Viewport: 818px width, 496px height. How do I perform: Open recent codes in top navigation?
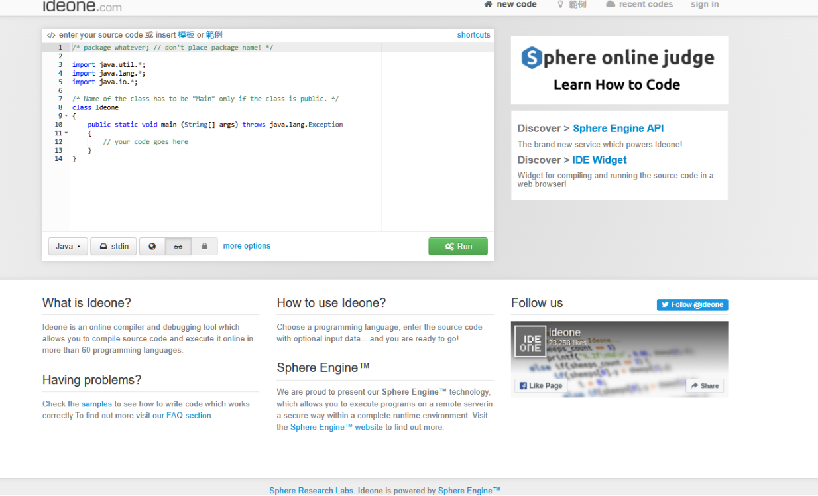point(639,5)
